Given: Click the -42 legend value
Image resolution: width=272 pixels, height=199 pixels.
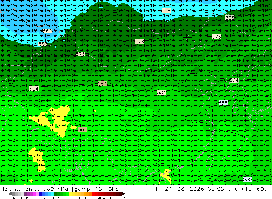Looking at the screenshot, I should pyautogui.click(x=26, y=198).
